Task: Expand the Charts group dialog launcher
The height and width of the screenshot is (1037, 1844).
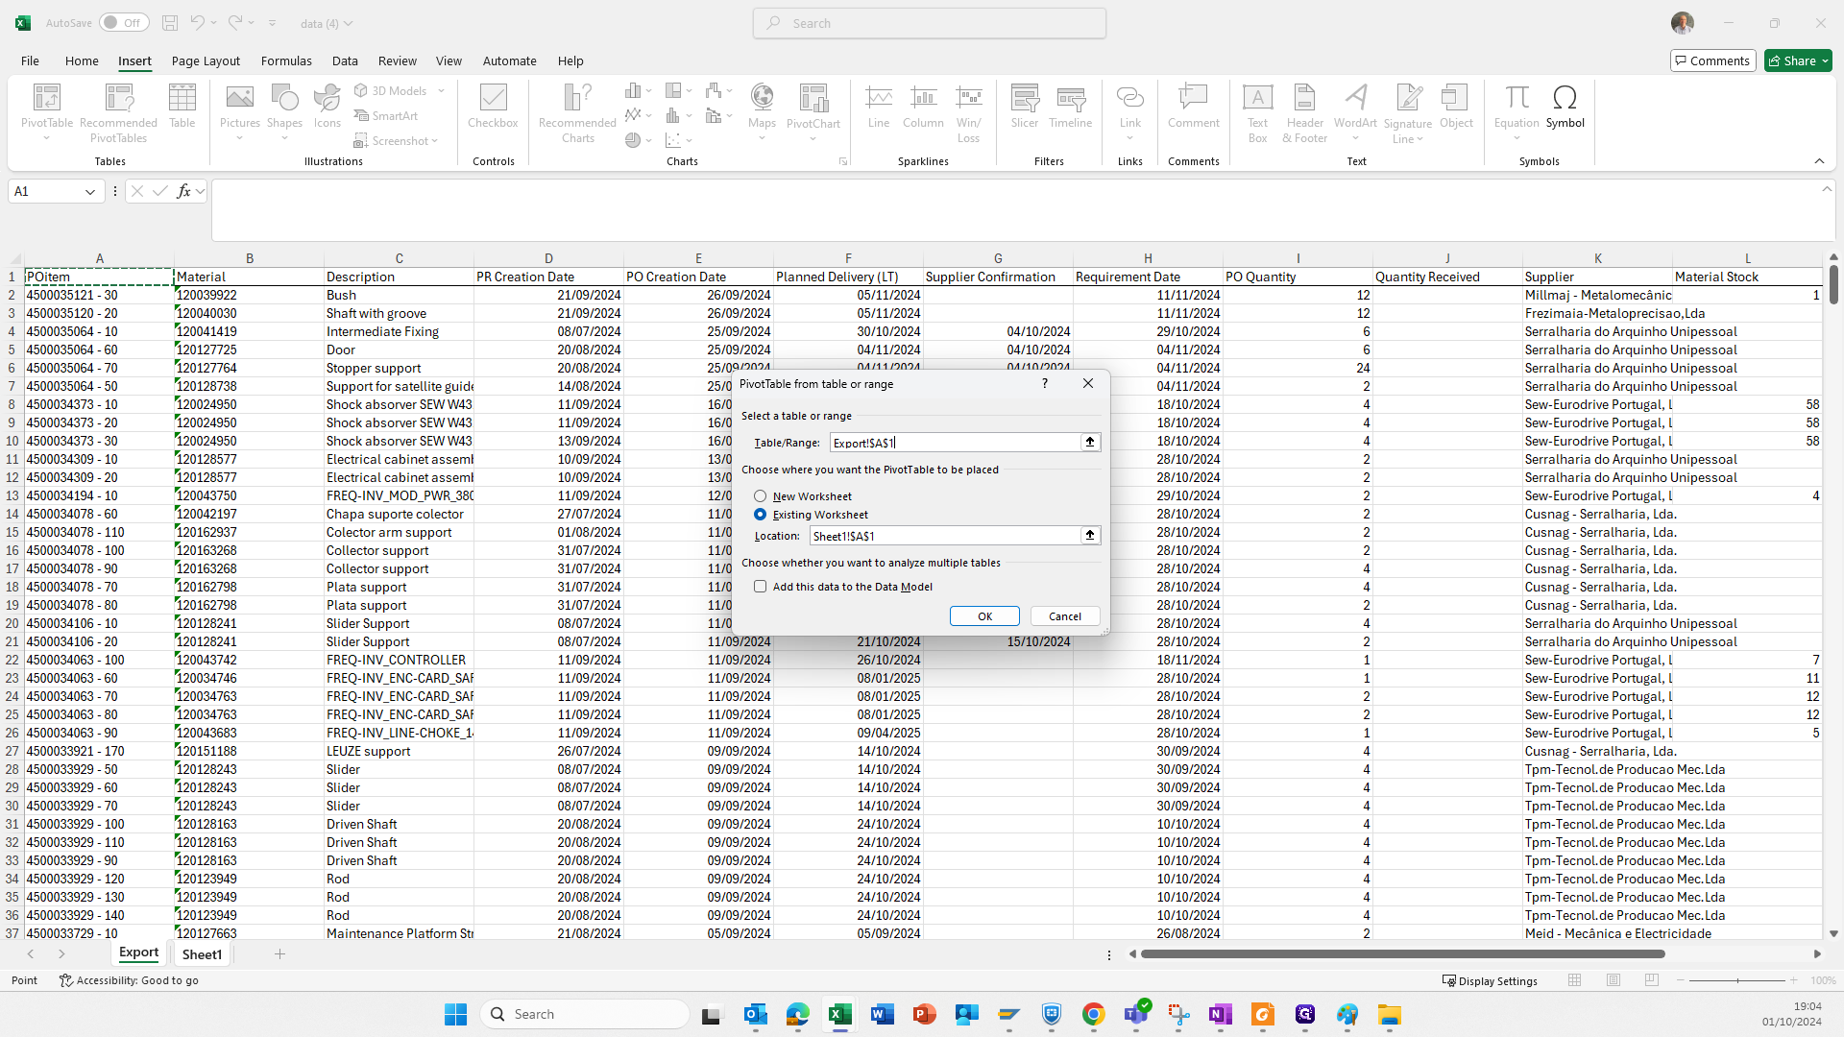Action: click(843, 161)
